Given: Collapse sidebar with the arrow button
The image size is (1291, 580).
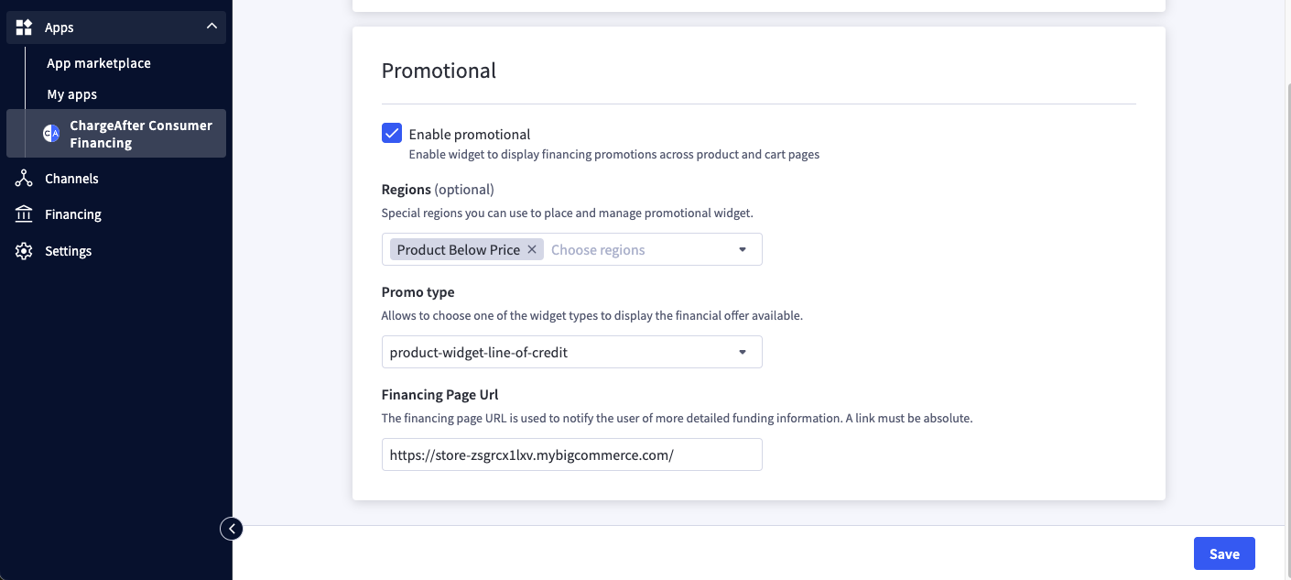Looking at the screenshot, I should pos(232,529).
